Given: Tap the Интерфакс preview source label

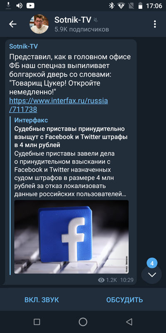Looking at the screenshot, I should [31, 120].
